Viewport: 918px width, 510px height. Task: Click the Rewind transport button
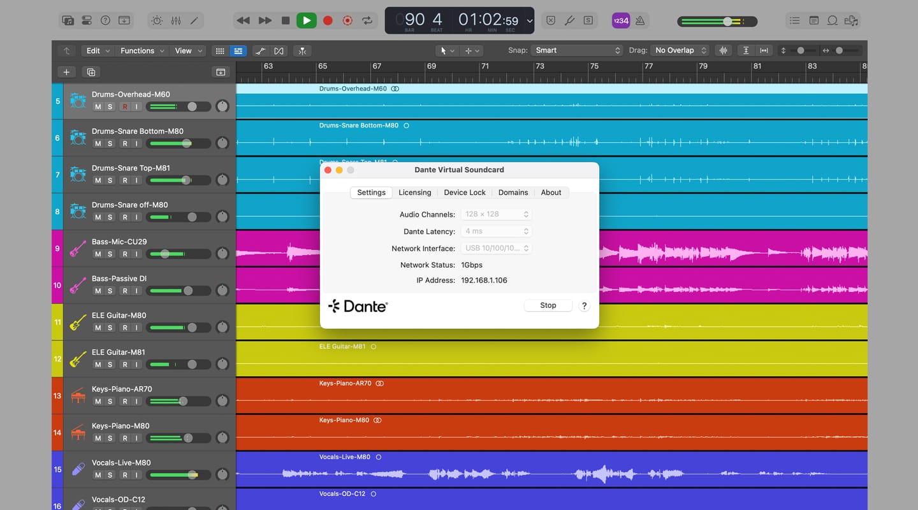point(243,20)
